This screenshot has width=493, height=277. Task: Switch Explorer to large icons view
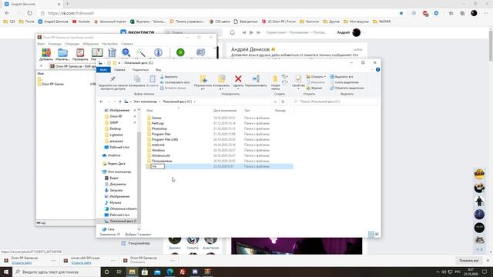pos(377,234)
